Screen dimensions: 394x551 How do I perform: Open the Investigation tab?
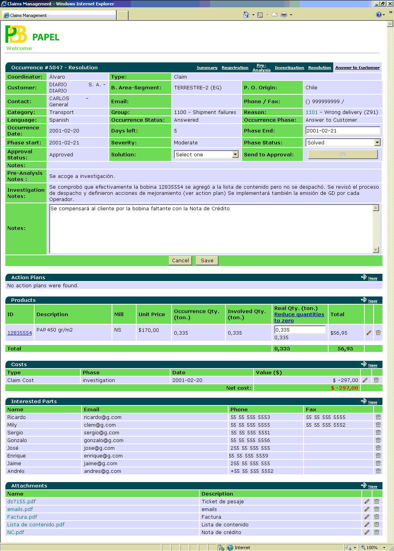pos(289,68)
